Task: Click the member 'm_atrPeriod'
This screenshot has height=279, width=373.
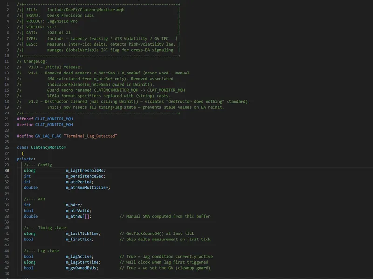Action: 79,182
